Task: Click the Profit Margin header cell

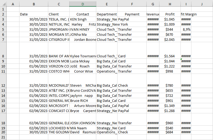Action: point(186,14)
